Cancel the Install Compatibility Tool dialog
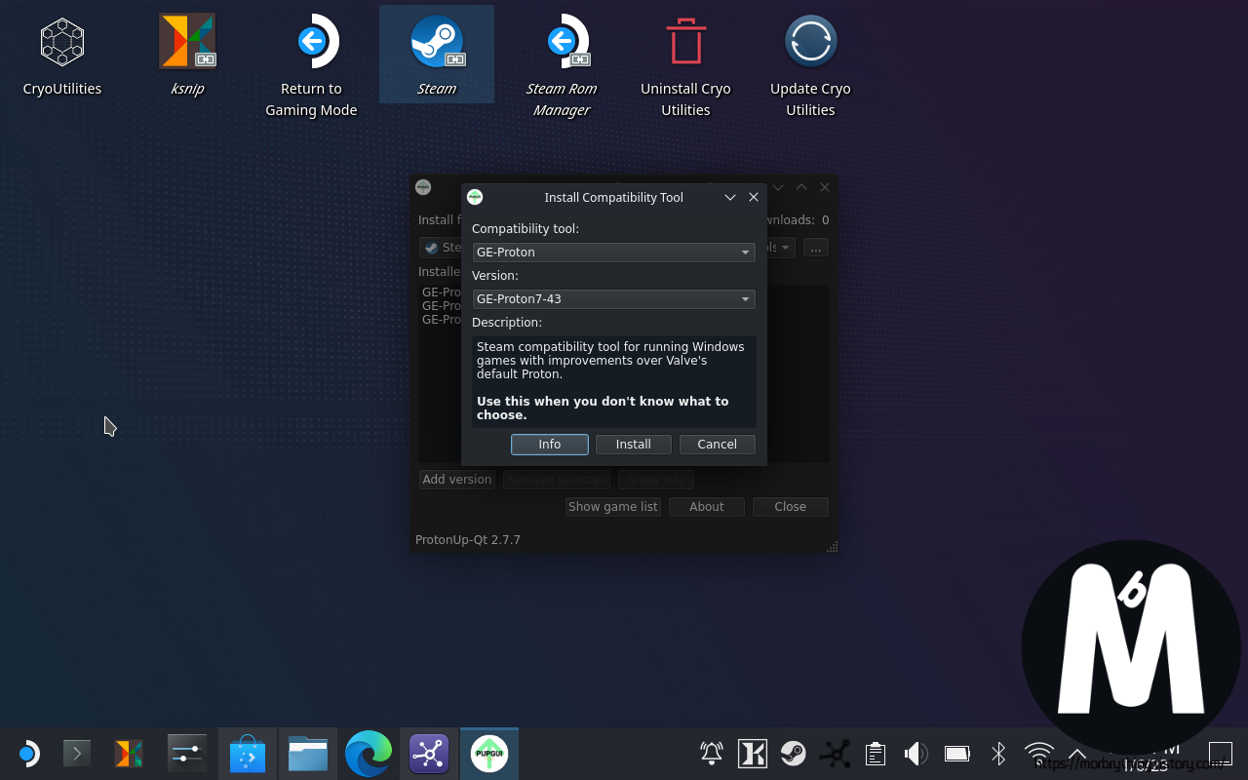This screenshot has height=780, width=1248. (x=718, y=445)
